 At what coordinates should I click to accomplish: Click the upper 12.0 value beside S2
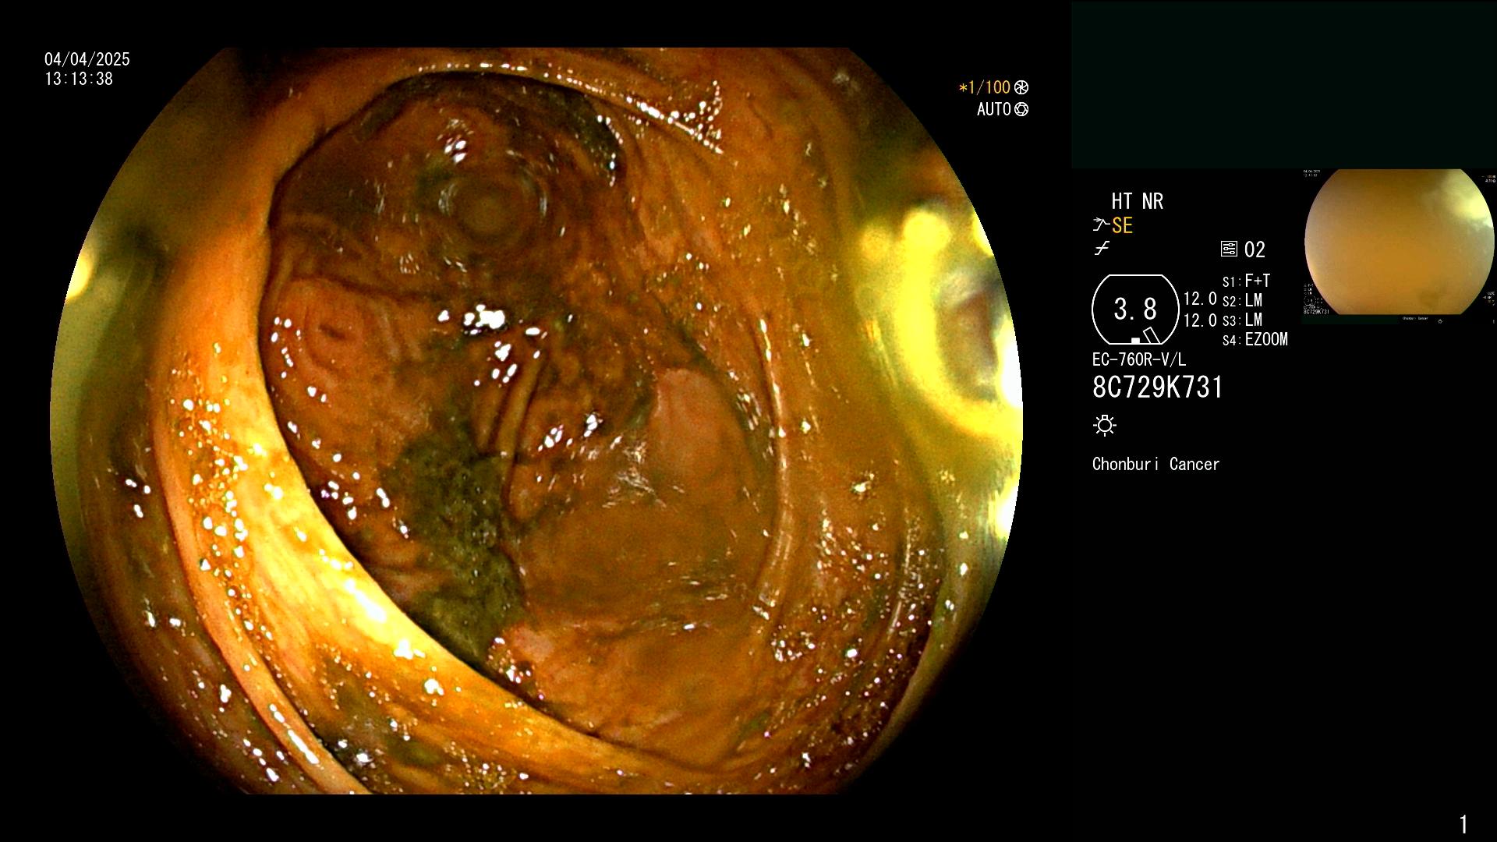[x=1200, y=299]
